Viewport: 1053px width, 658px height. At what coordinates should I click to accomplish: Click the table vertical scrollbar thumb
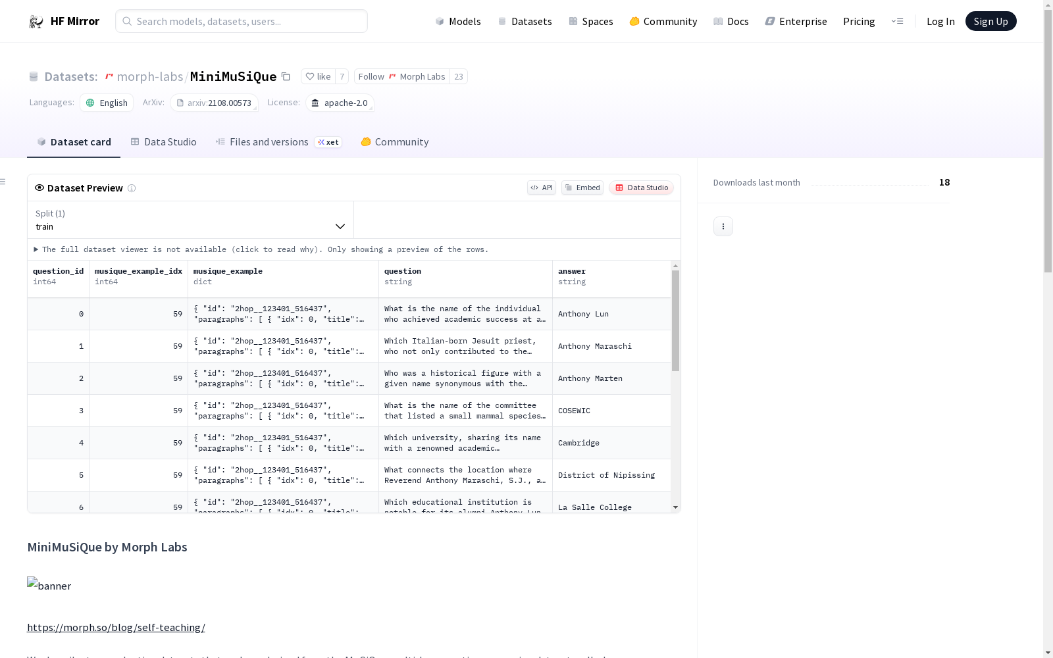675,320
